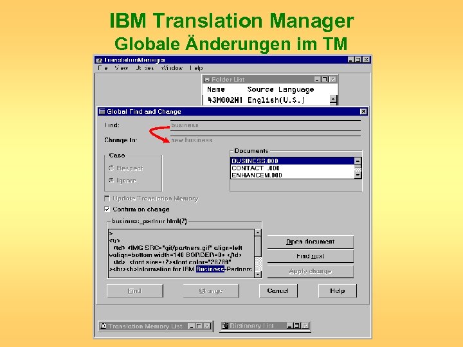Open the View menu
This screenshot has width=463, height=347.
(x=122, y=68)
